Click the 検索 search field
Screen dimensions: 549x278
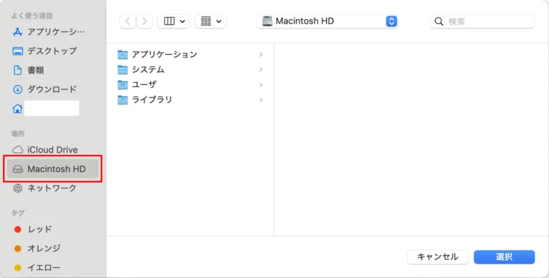pos(482,21)
